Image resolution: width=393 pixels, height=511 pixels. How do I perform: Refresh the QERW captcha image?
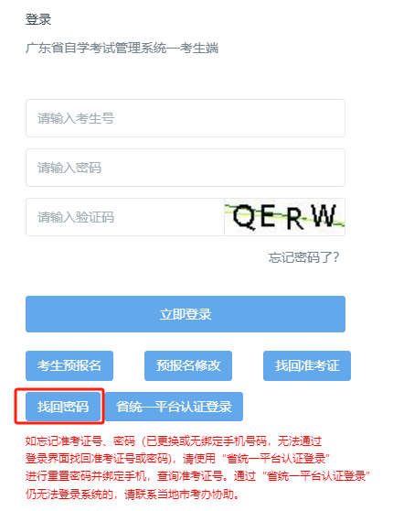click(x=284, y=217)
